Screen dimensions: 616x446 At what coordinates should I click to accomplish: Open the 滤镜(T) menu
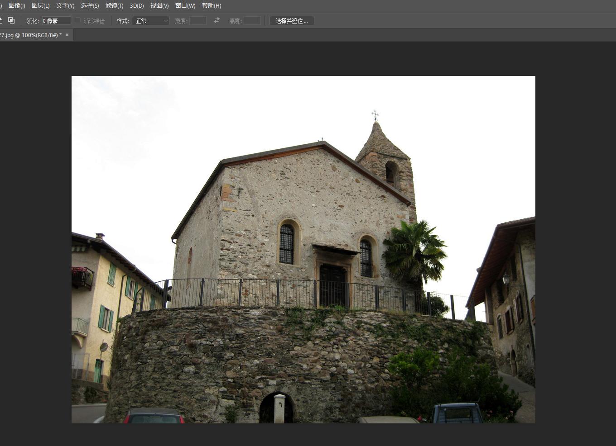[x=114, y=5]
